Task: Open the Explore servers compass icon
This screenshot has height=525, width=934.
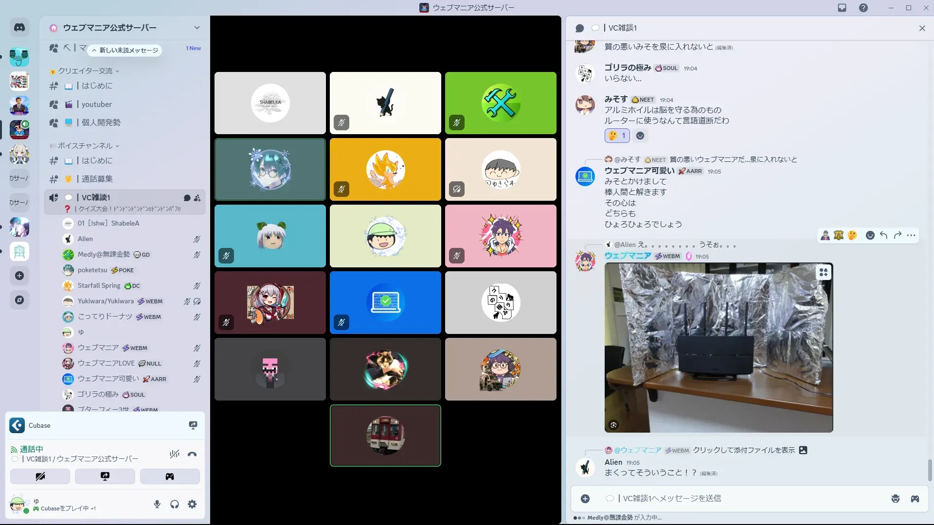Action: (x=19, y=300)
